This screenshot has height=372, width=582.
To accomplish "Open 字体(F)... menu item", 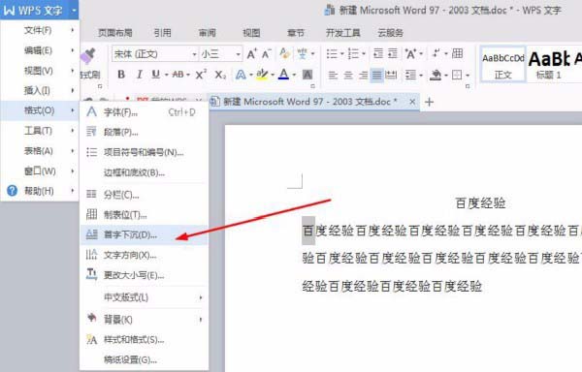I will point(145,112).
